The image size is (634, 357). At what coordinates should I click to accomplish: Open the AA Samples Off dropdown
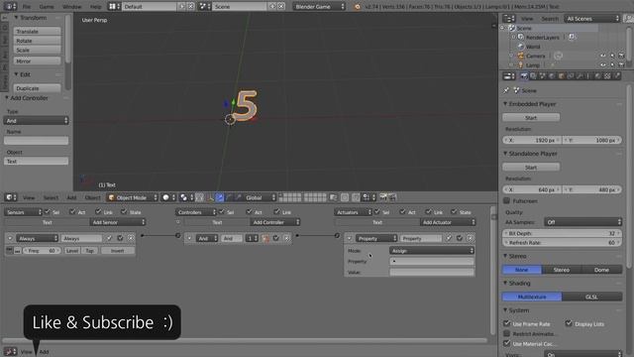(582, 222)
